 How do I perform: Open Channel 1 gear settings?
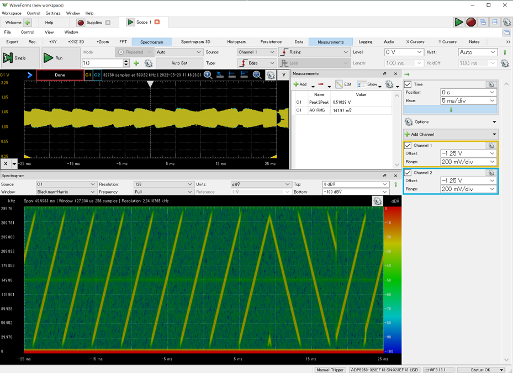490,146
